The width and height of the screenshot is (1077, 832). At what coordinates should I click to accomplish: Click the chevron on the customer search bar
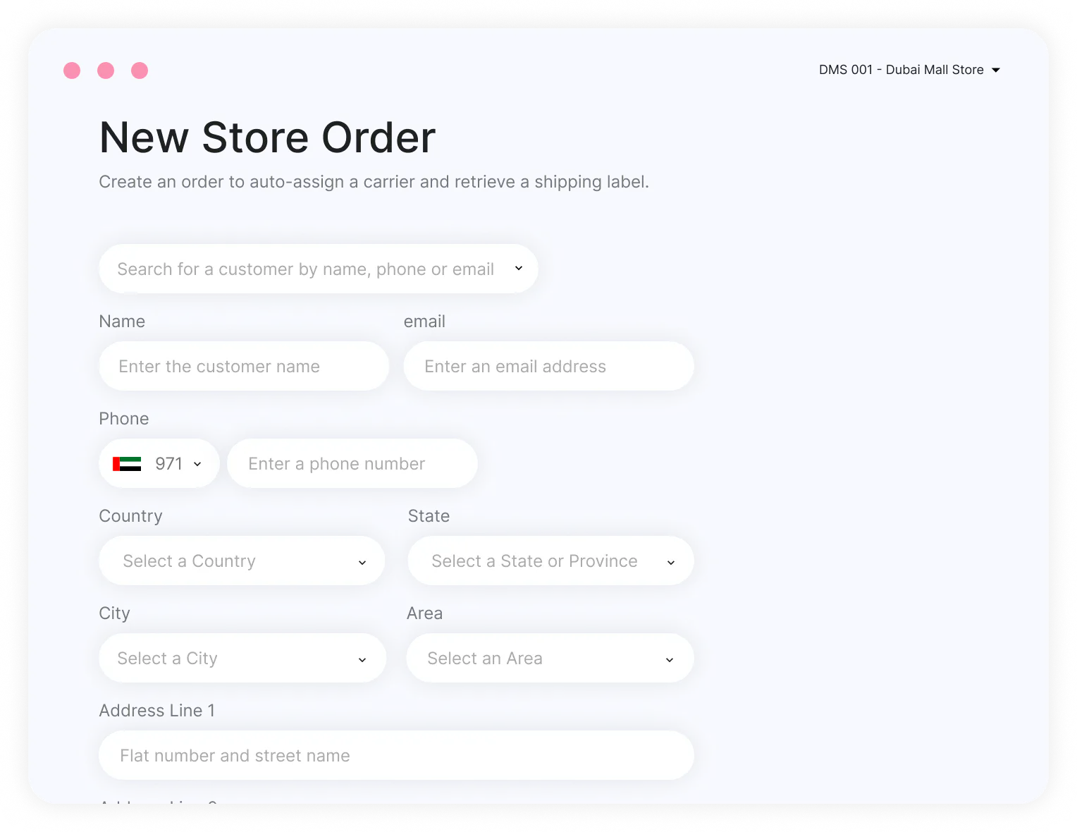pos(519,269)
